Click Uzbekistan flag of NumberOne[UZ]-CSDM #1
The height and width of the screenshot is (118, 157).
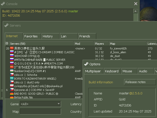click(12, 71)
